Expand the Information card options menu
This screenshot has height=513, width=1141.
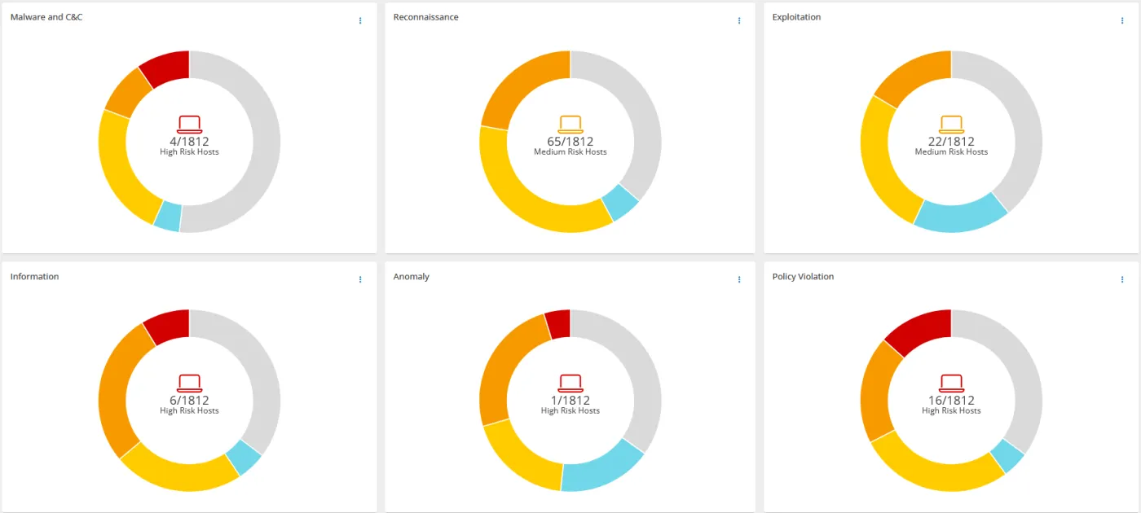(x=360, y=279)
